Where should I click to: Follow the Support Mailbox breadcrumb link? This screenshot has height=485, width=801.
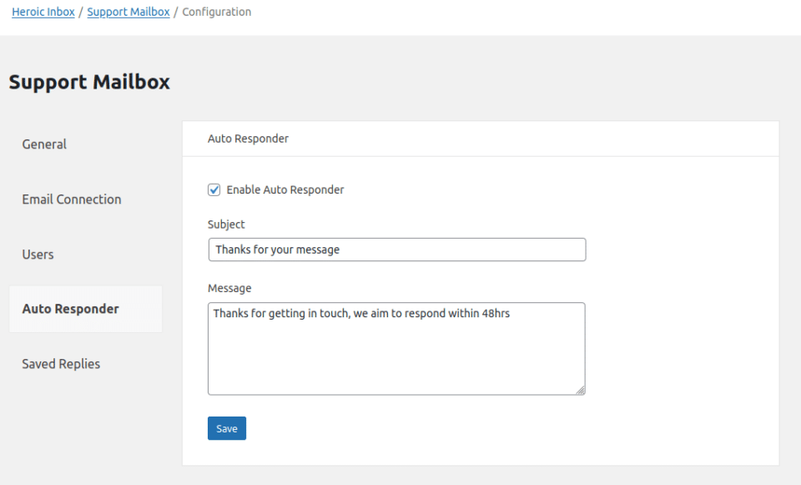tap(128, 12)
